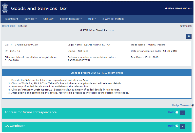Open the e-Way Bill System item

[113, 19]
